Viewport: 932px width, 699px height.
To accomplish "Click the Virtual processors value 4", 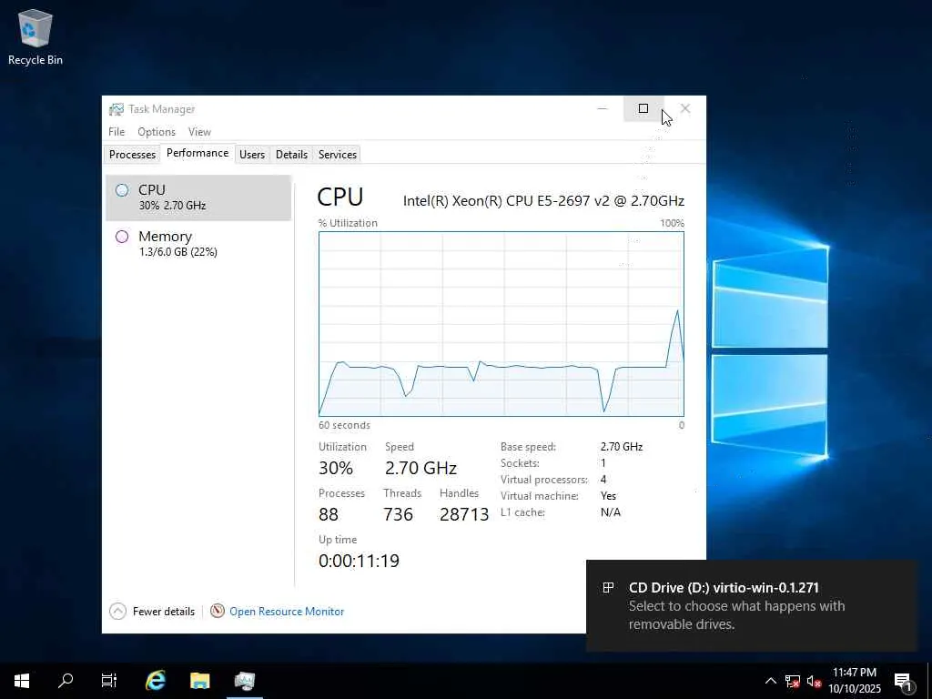I will coord(603,479).
